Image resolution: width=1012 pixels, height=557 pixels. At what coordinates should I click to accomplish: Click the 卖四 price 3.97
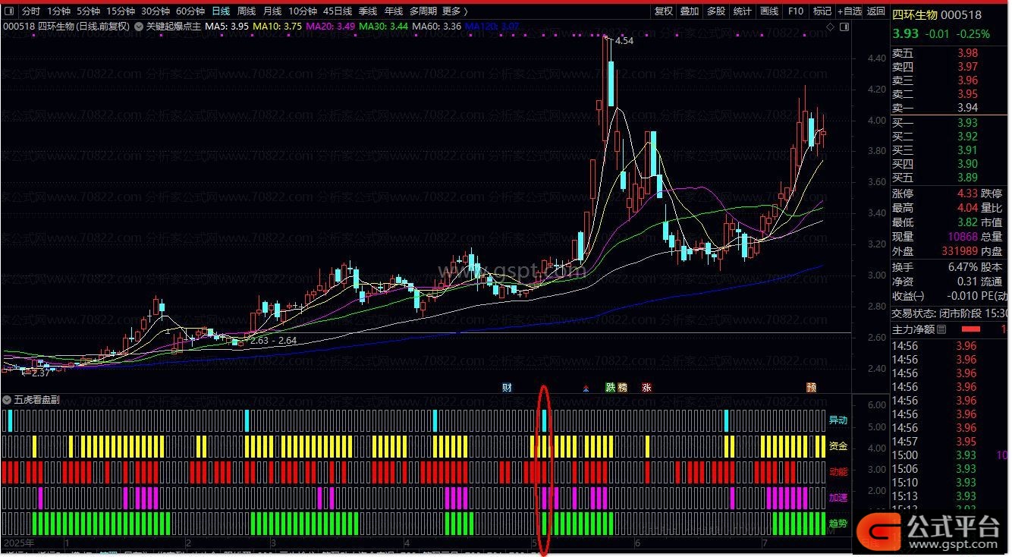pyautogui.click(x=967, y=67)
